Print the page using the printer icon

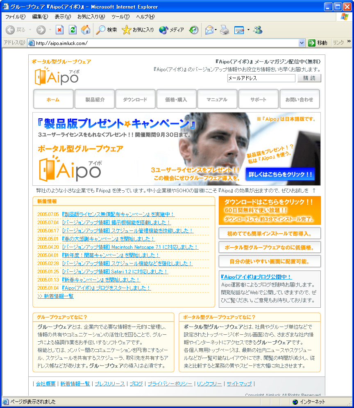(225, 30)
